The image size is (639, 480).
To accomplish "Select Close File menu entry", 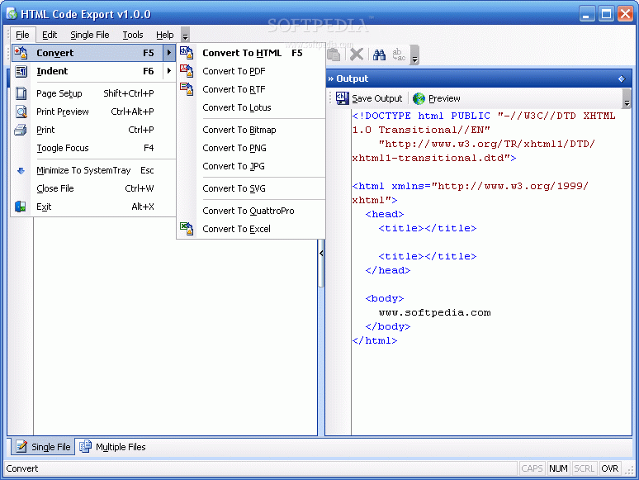I will click(94, 188).
